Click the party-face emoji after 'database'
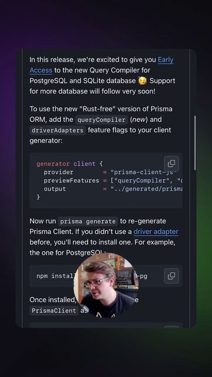The width and height of the screenshot is (212, 377). (143, 81)
